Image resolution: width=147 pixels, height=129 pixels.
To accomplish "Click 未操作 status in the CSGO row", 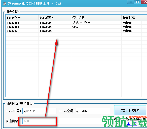I will [127, 27].
